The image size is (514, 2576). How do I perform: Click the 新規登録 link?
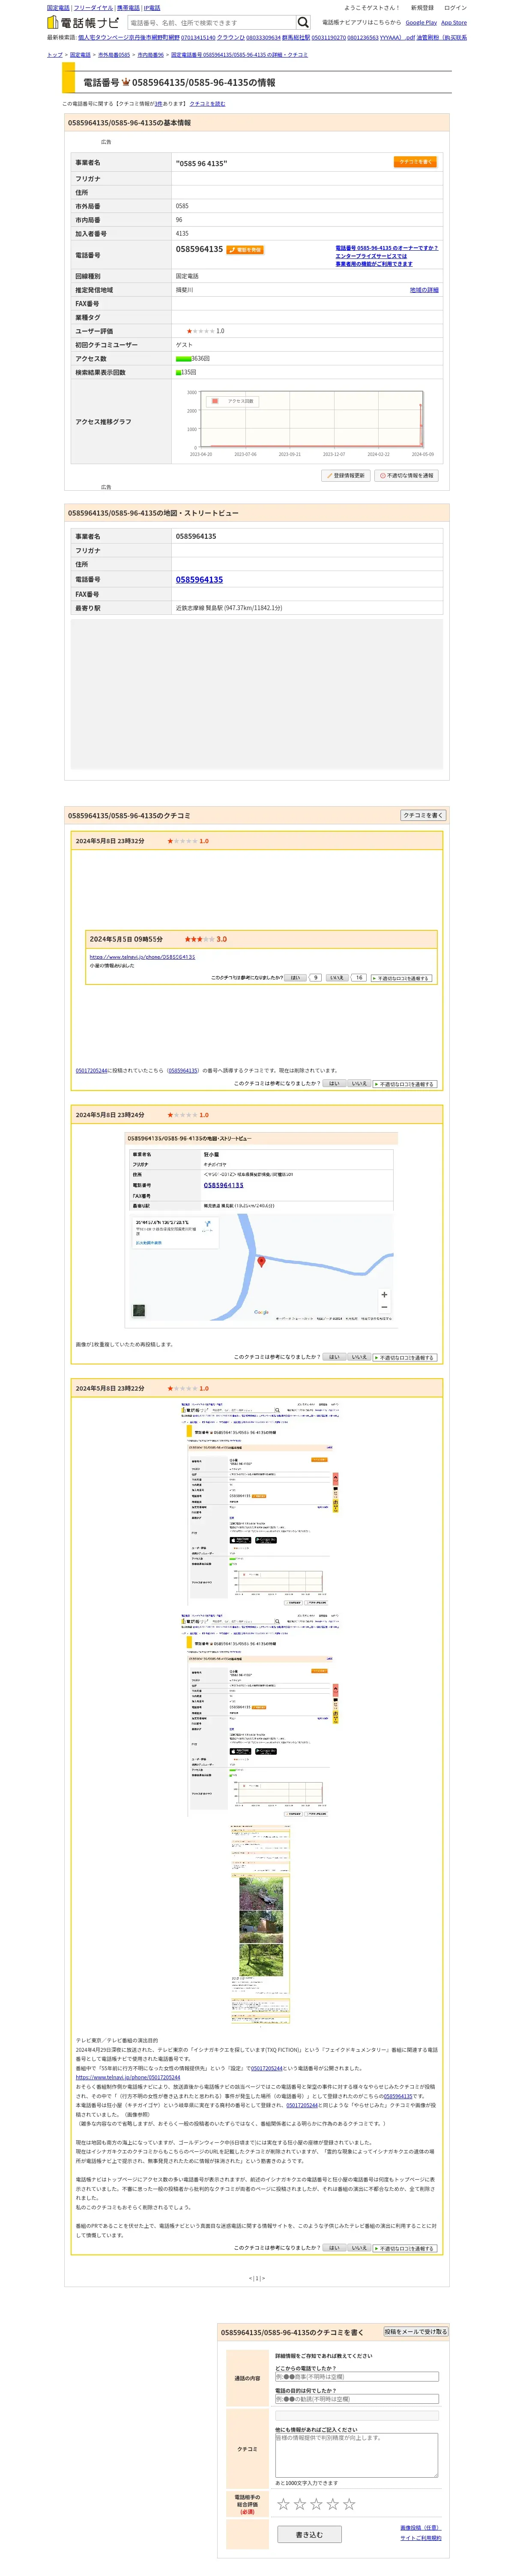pyautogui.click(x=422, y=8)
